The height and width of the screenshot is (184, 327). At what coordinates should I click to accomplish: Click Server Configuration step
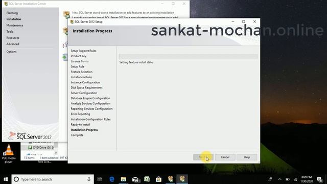point(84,93)
